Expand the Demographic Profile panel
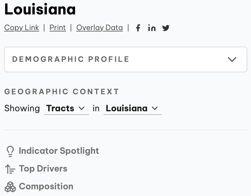Viewport: 251px width, 196px height. coord(126,59)
